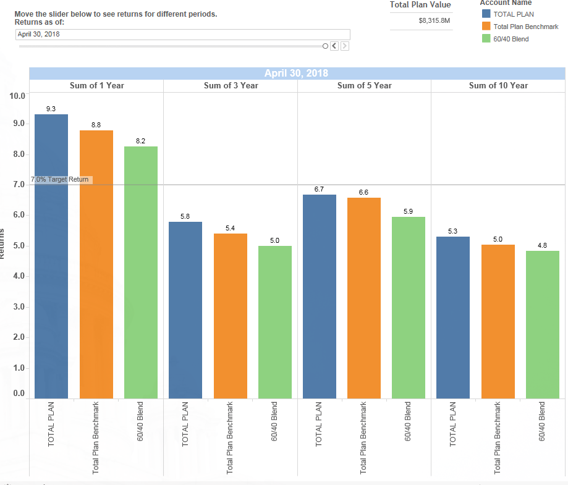Click the Total Plan Benchmark axis label under 5 Year
The image size is (568, 485).
(363, 437)
